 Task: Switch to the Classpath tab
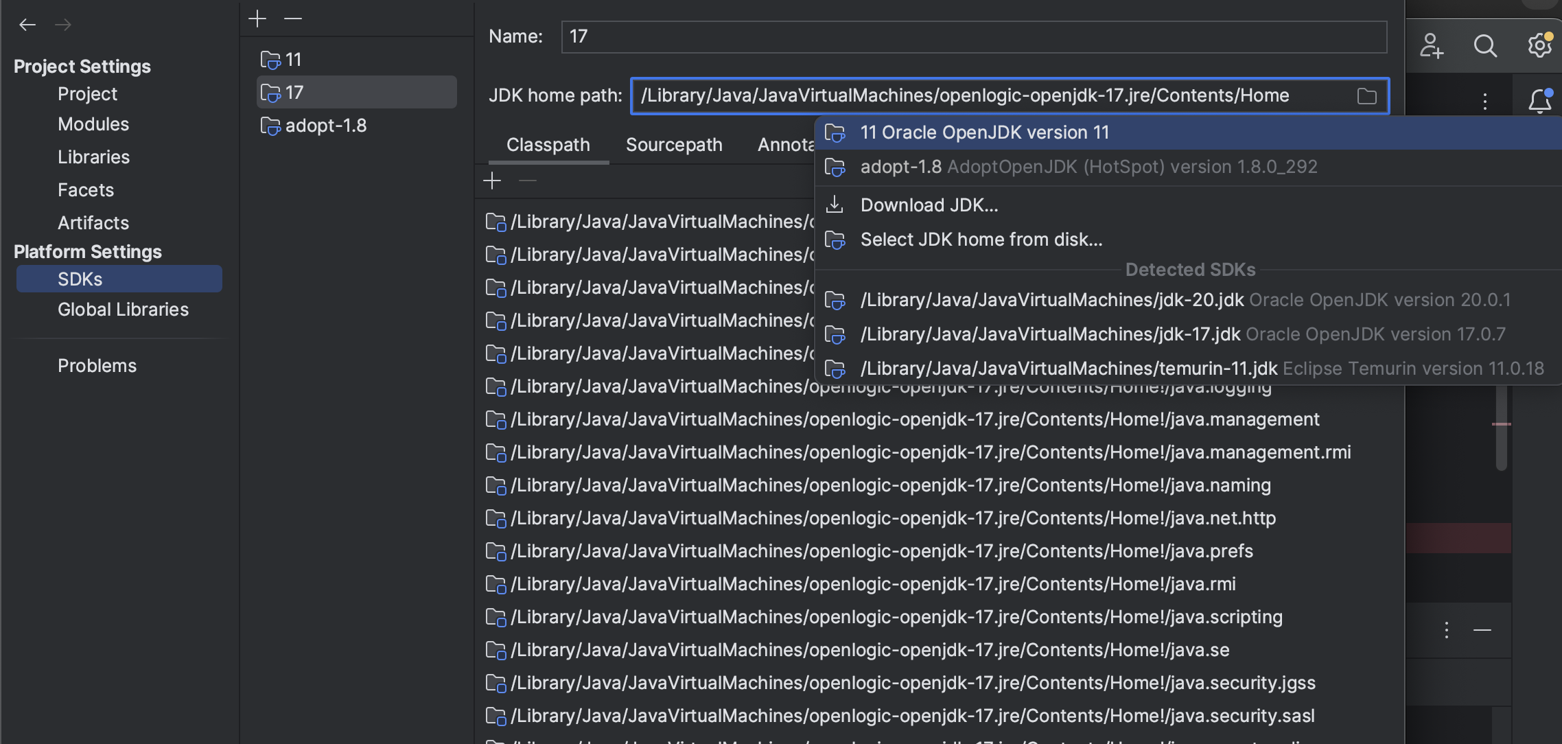click(548, 145)
